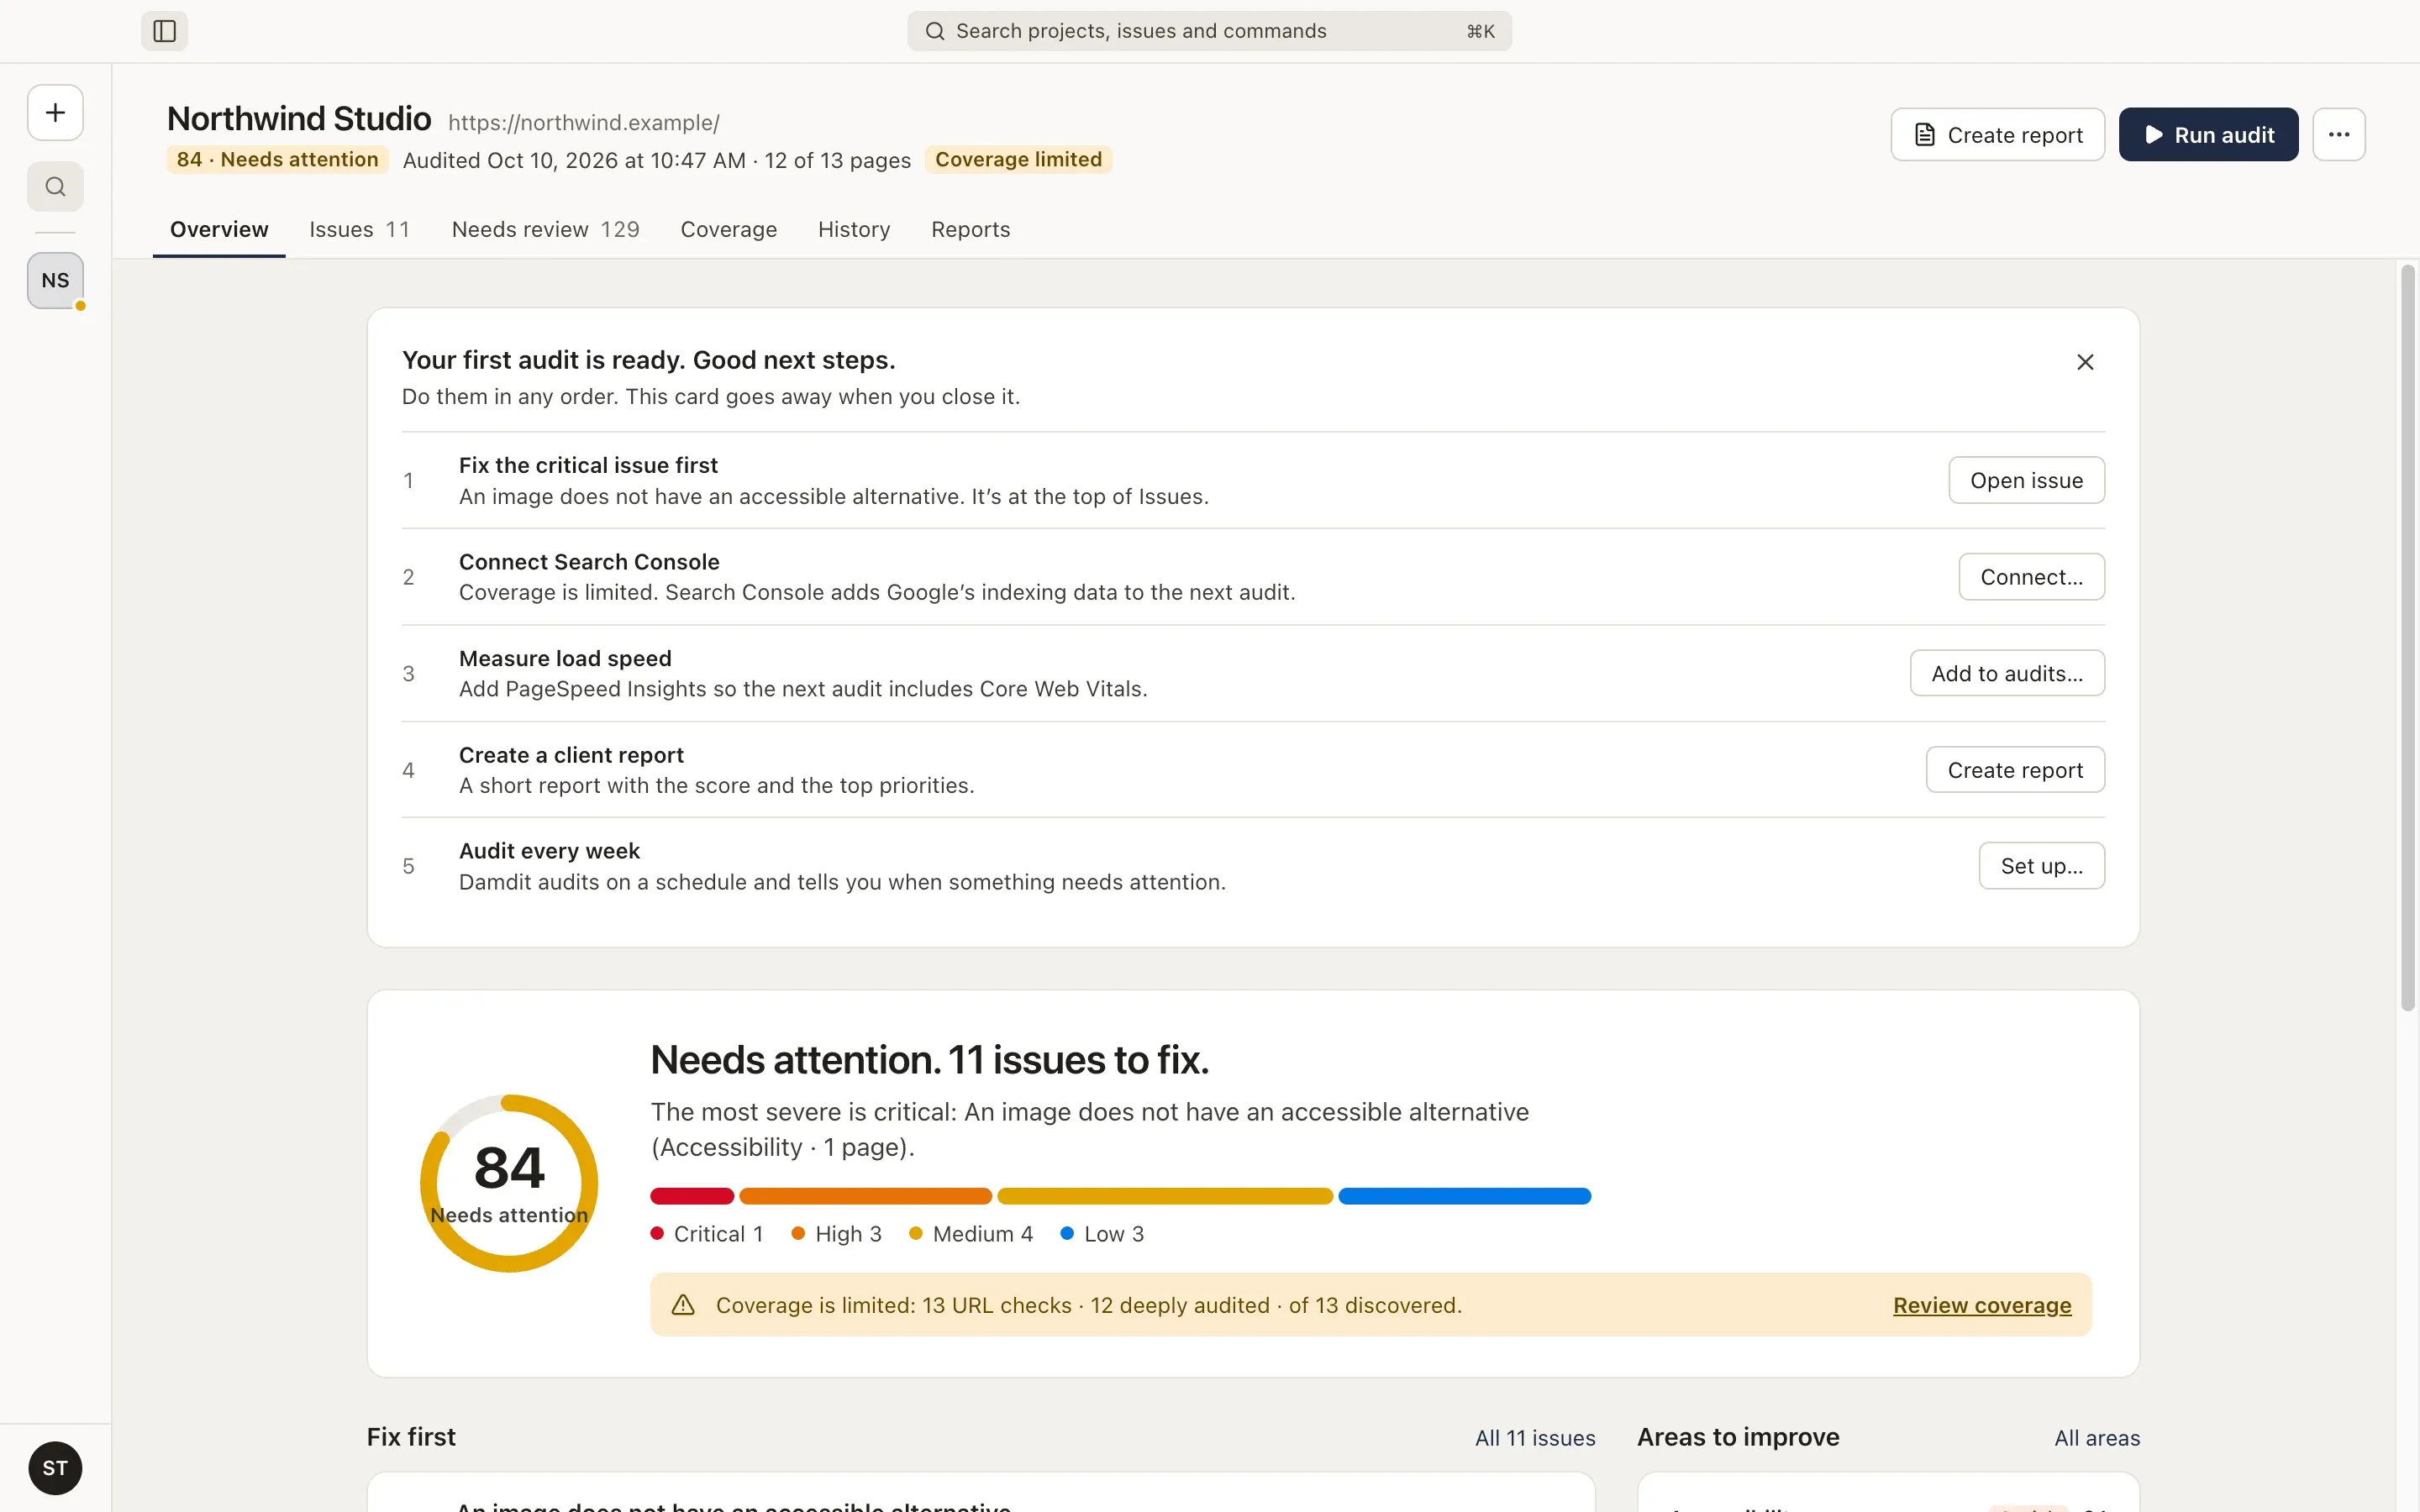Click Create report in step 4

2015,770
